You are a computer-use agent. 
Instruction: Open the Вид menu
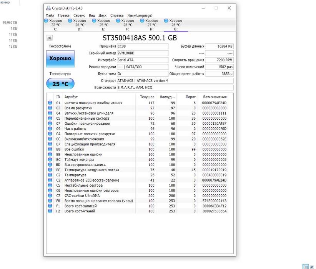point(92,15)
